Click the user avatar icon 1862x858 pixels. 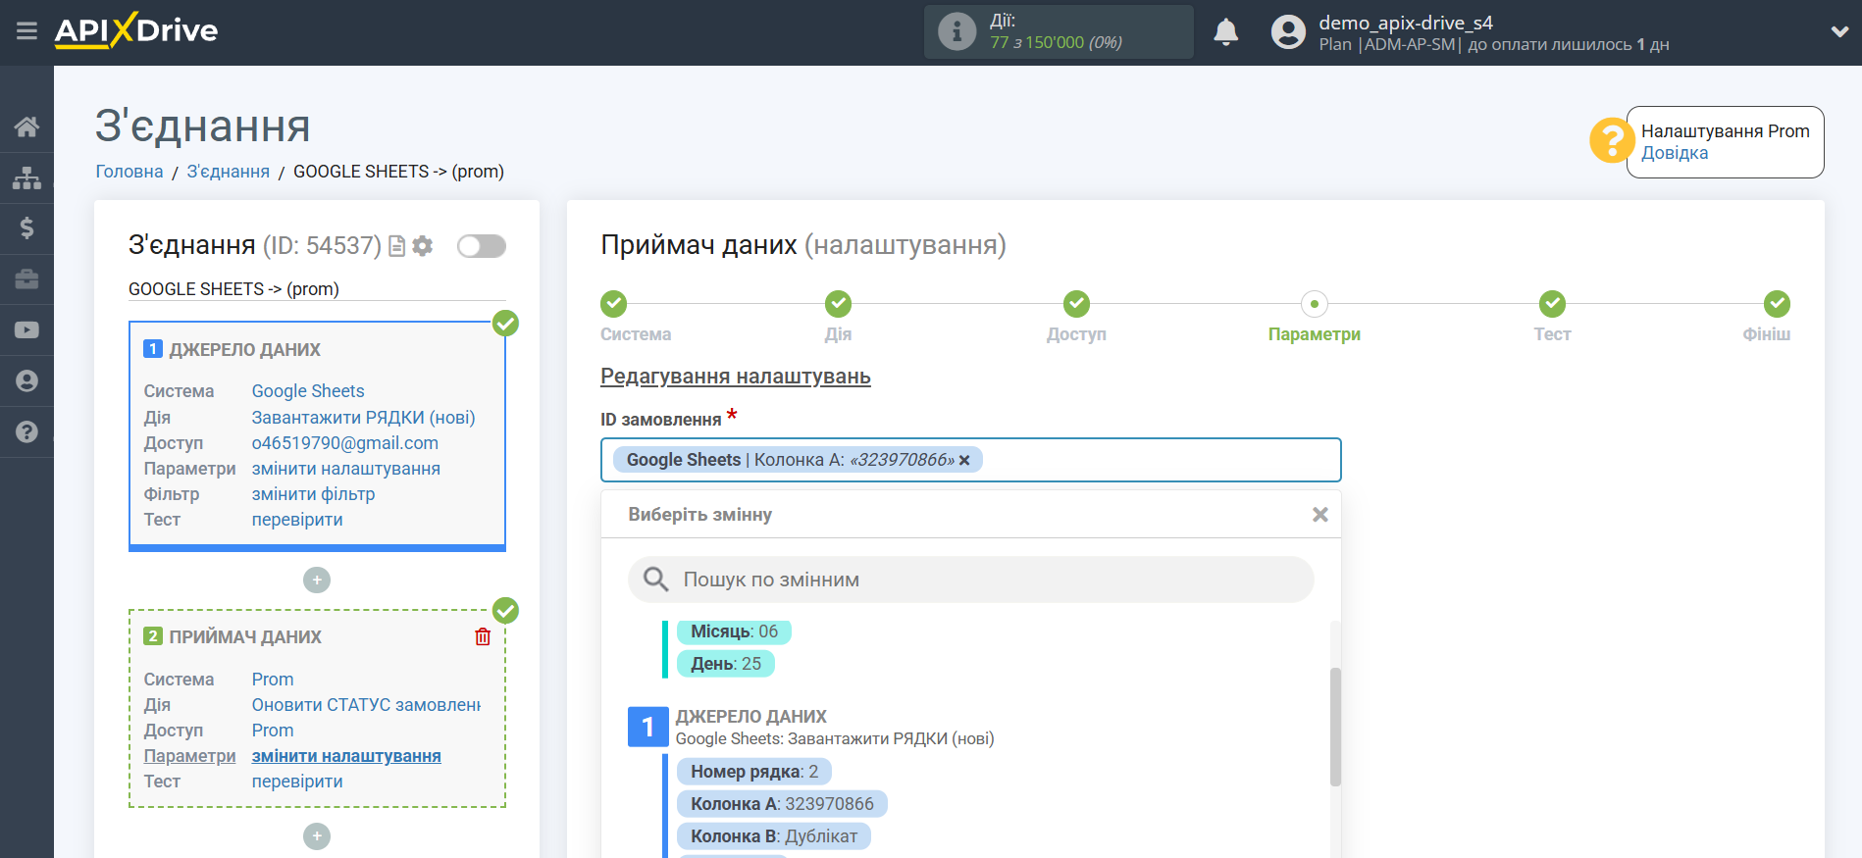pos(1288,32)
